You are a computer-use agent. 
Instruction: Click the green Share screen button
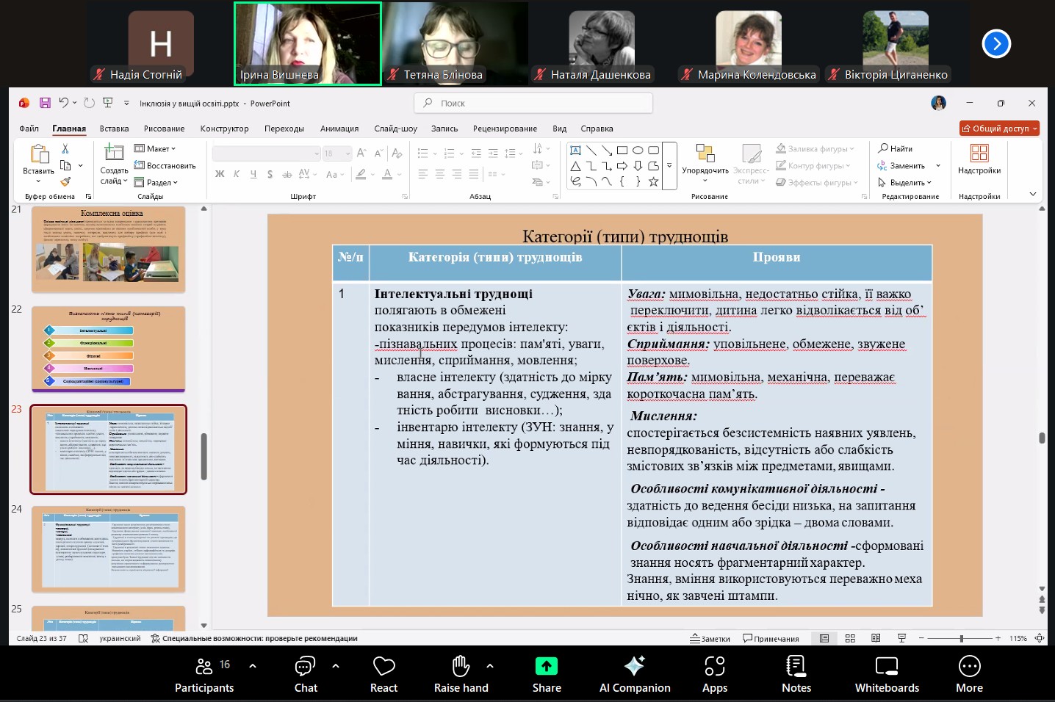(x=546, y=666)
